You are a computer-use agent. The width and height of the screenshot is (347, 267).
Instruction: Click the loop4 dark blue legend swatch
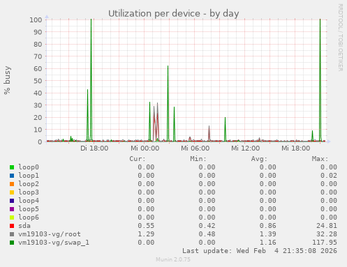pyautogui.click(x=12, y=201)
